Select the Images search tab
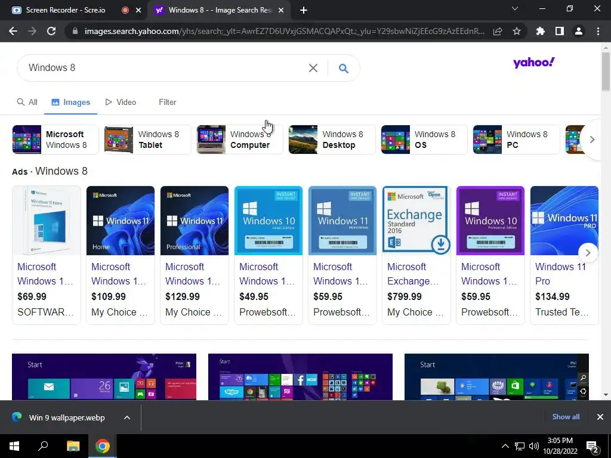Image resolution: width=611 pixels, height=458 pixels. tap(71, 102)
